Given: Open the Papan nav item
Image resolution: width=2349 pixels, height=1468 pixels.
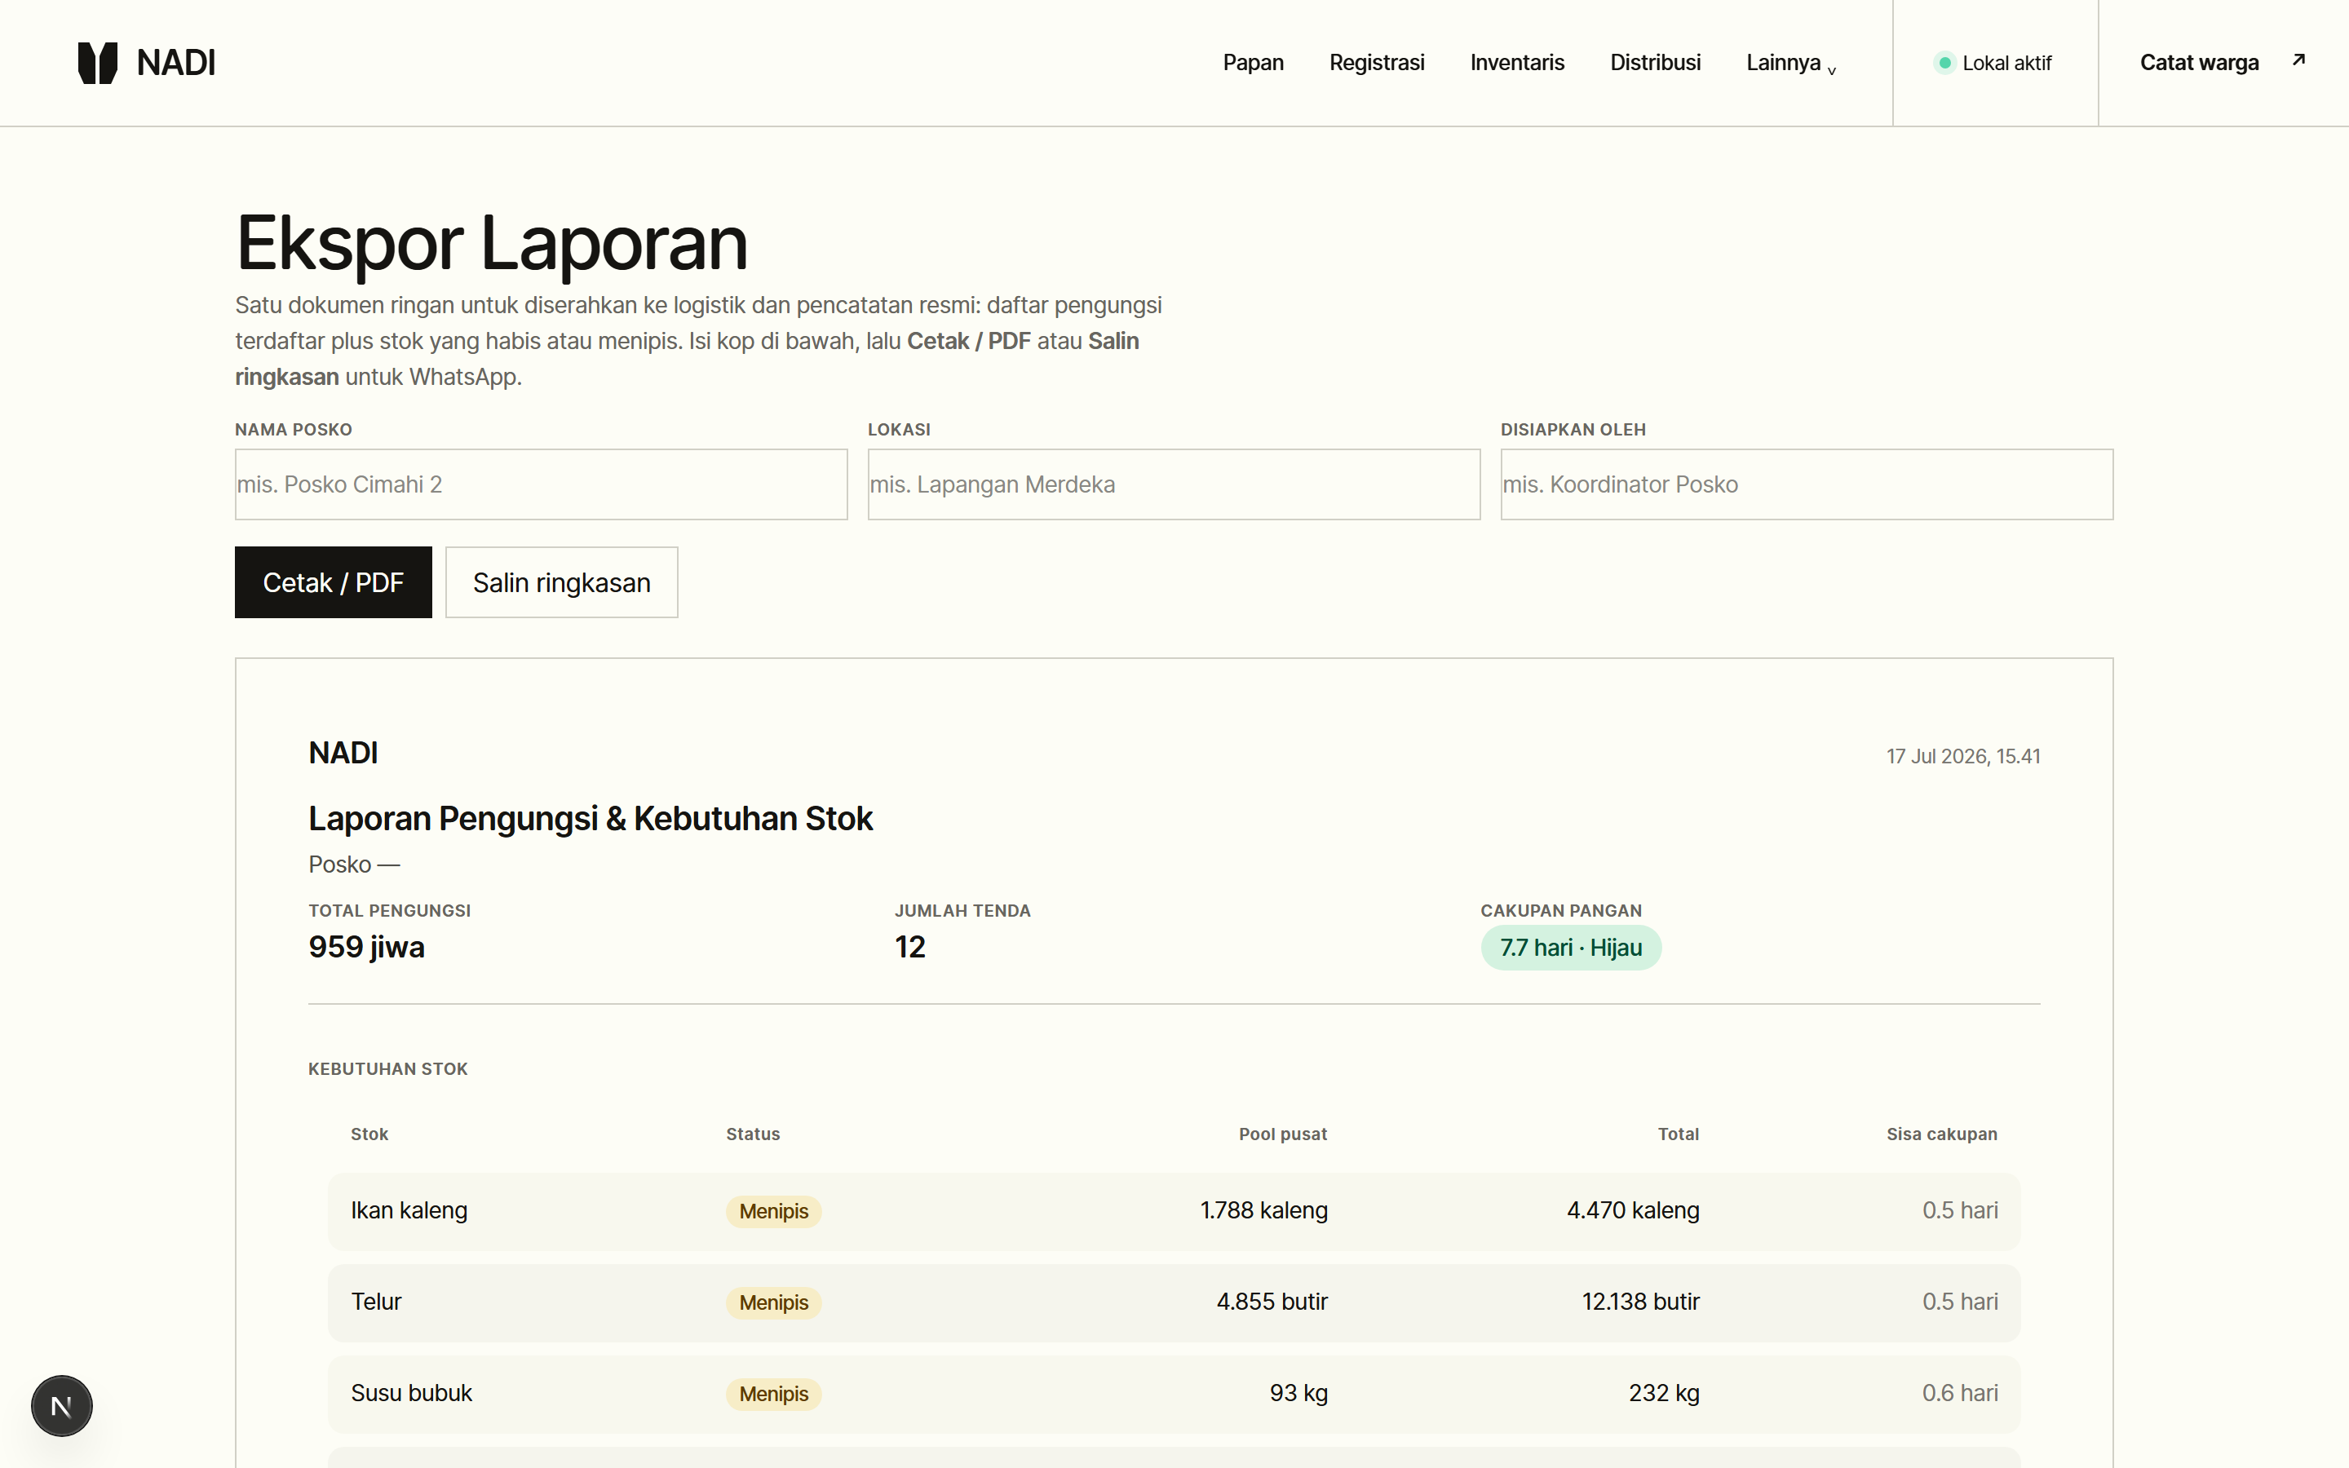Looking at the screenshot, I should point(1252,63).
